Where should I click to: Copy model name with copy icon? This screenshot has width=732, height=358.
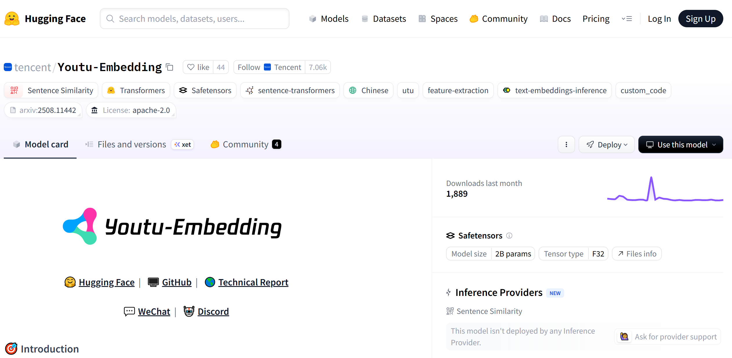(170, 67)
